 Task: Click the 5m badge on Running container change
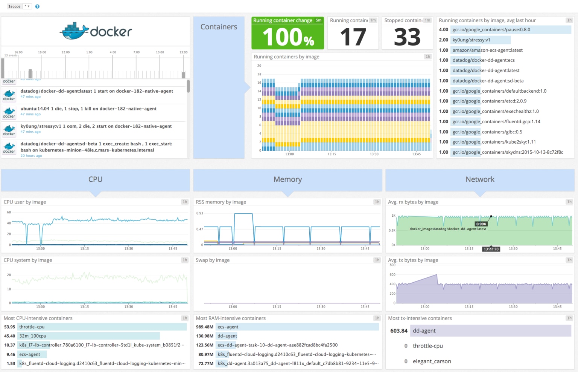tap(318, 20)
